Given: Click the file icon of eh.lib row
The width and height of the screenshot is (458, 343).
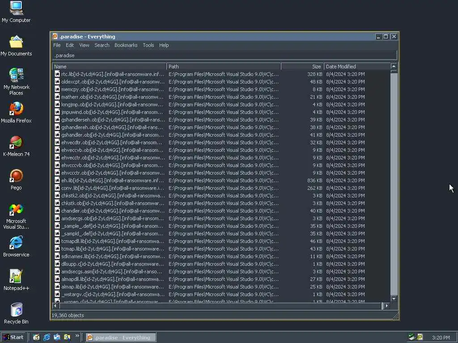Looking at the screenshot, I should pyautogui.click(x=57, y=180).
